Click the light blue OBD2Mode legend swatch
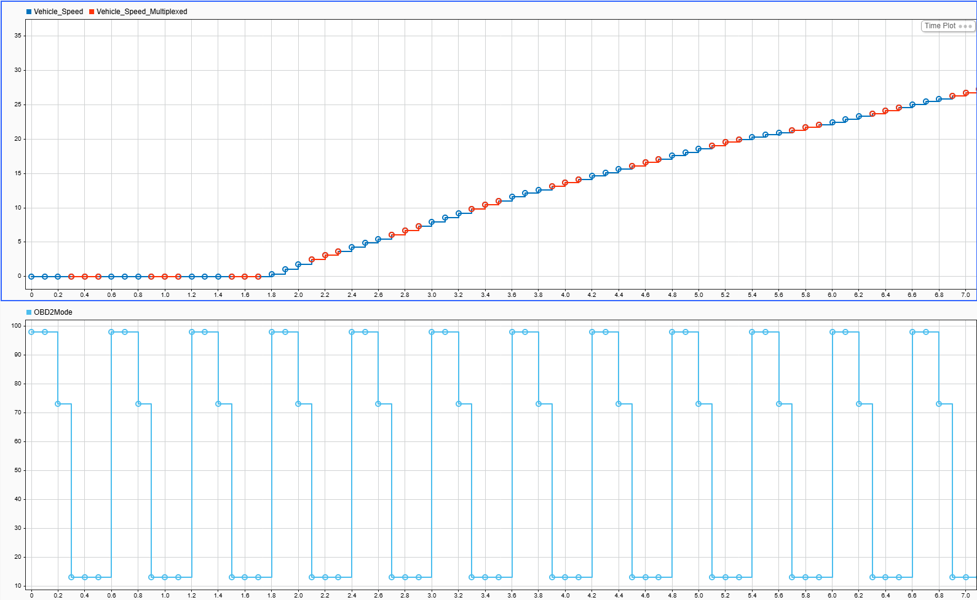977x600 pixels. coord(29,312)
